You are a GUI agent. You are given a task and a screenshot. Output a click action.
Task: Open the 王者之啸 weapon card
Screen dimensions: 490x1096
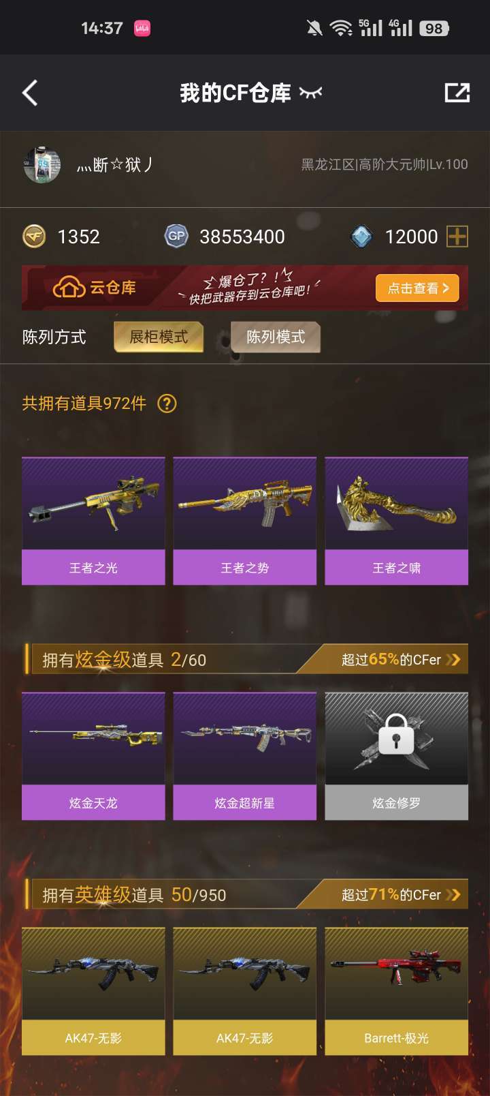click(397, 521)
